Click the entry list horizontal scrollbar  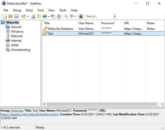102,104
